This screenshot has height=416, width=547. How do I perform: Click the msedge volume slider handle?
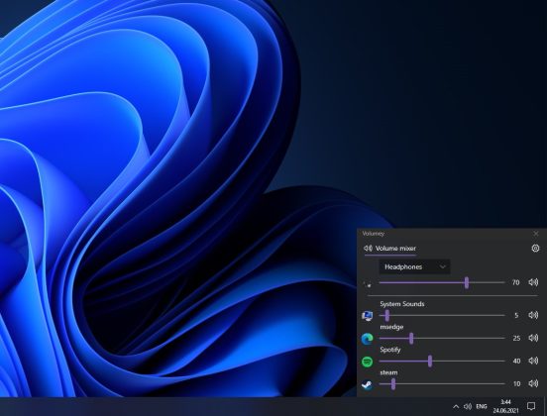pyautogui.click(x=411, y=338)
